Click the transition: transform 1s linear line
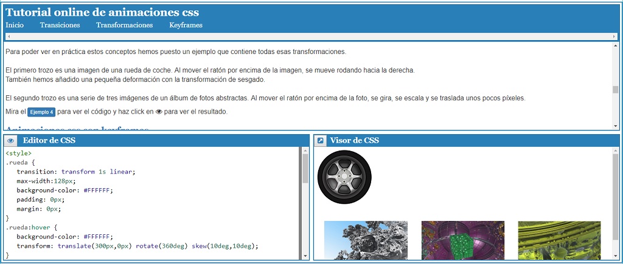 coord(76,172)
